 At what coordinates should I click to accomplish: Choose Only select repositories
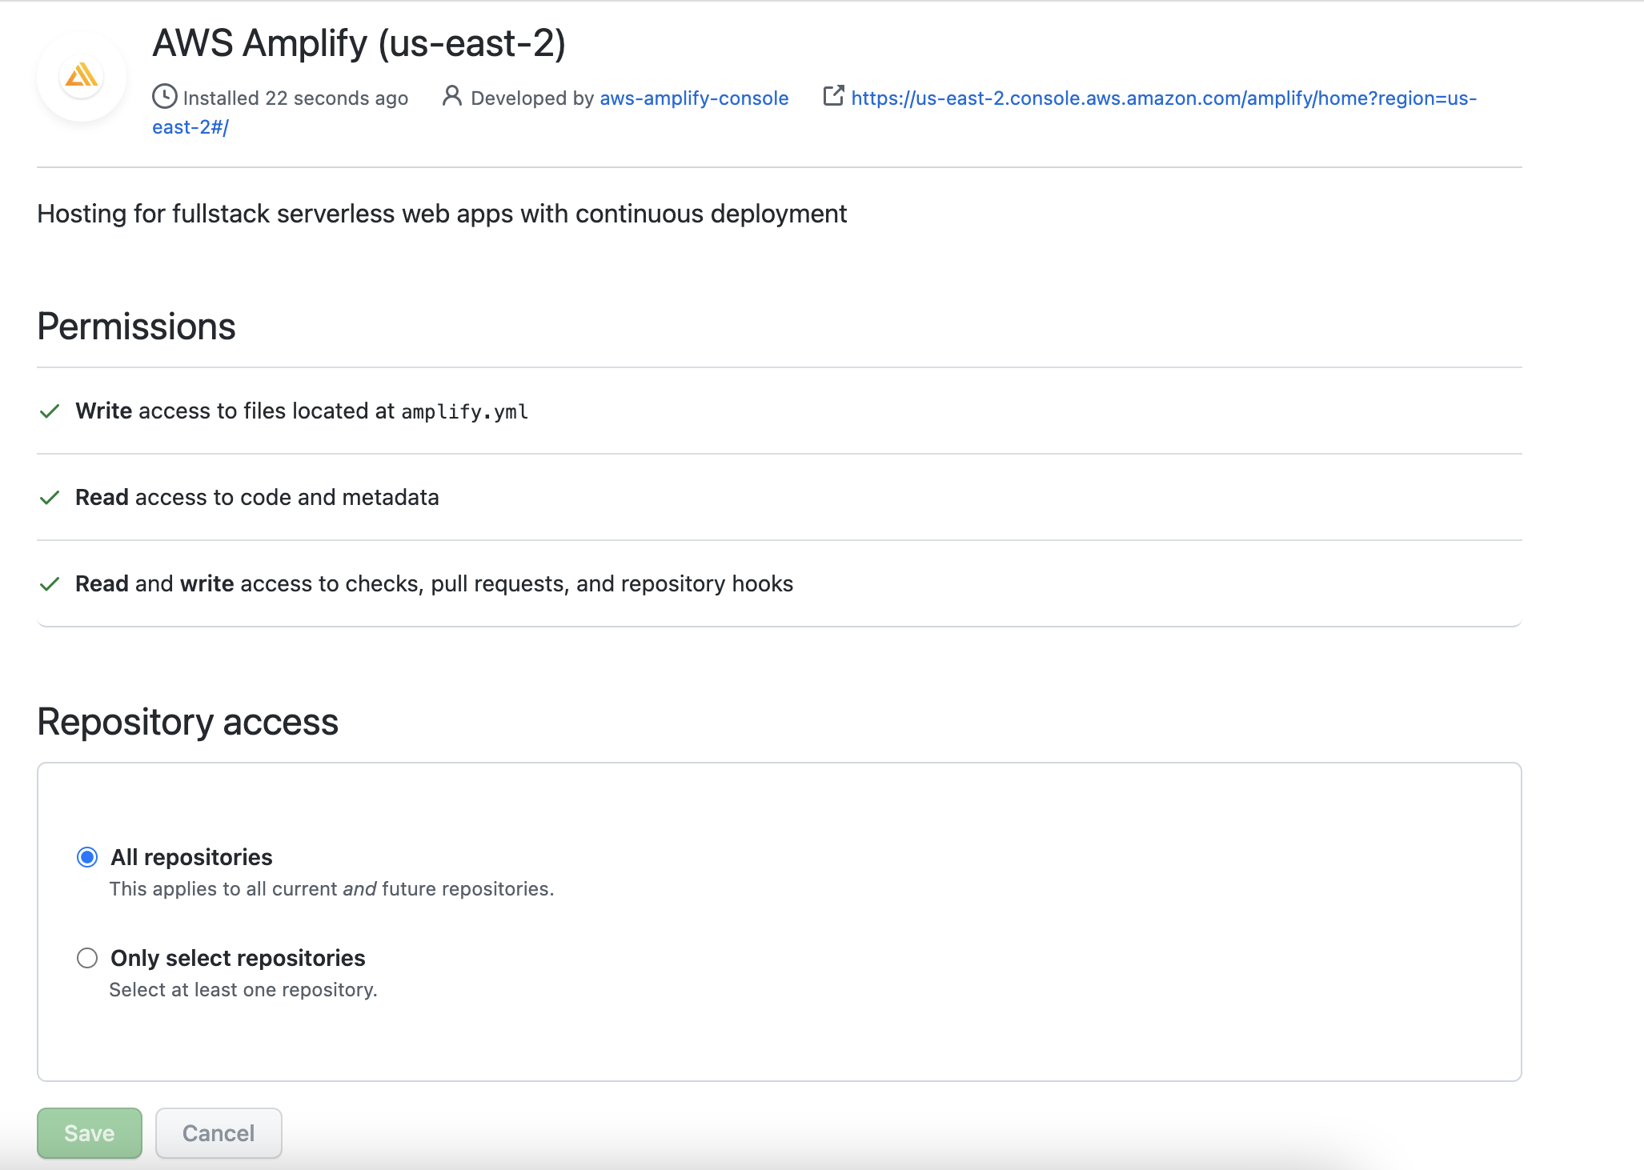coord(87,958)
